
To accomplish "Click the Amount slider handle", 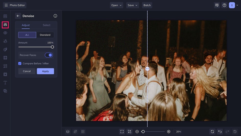I will (52, 47).
